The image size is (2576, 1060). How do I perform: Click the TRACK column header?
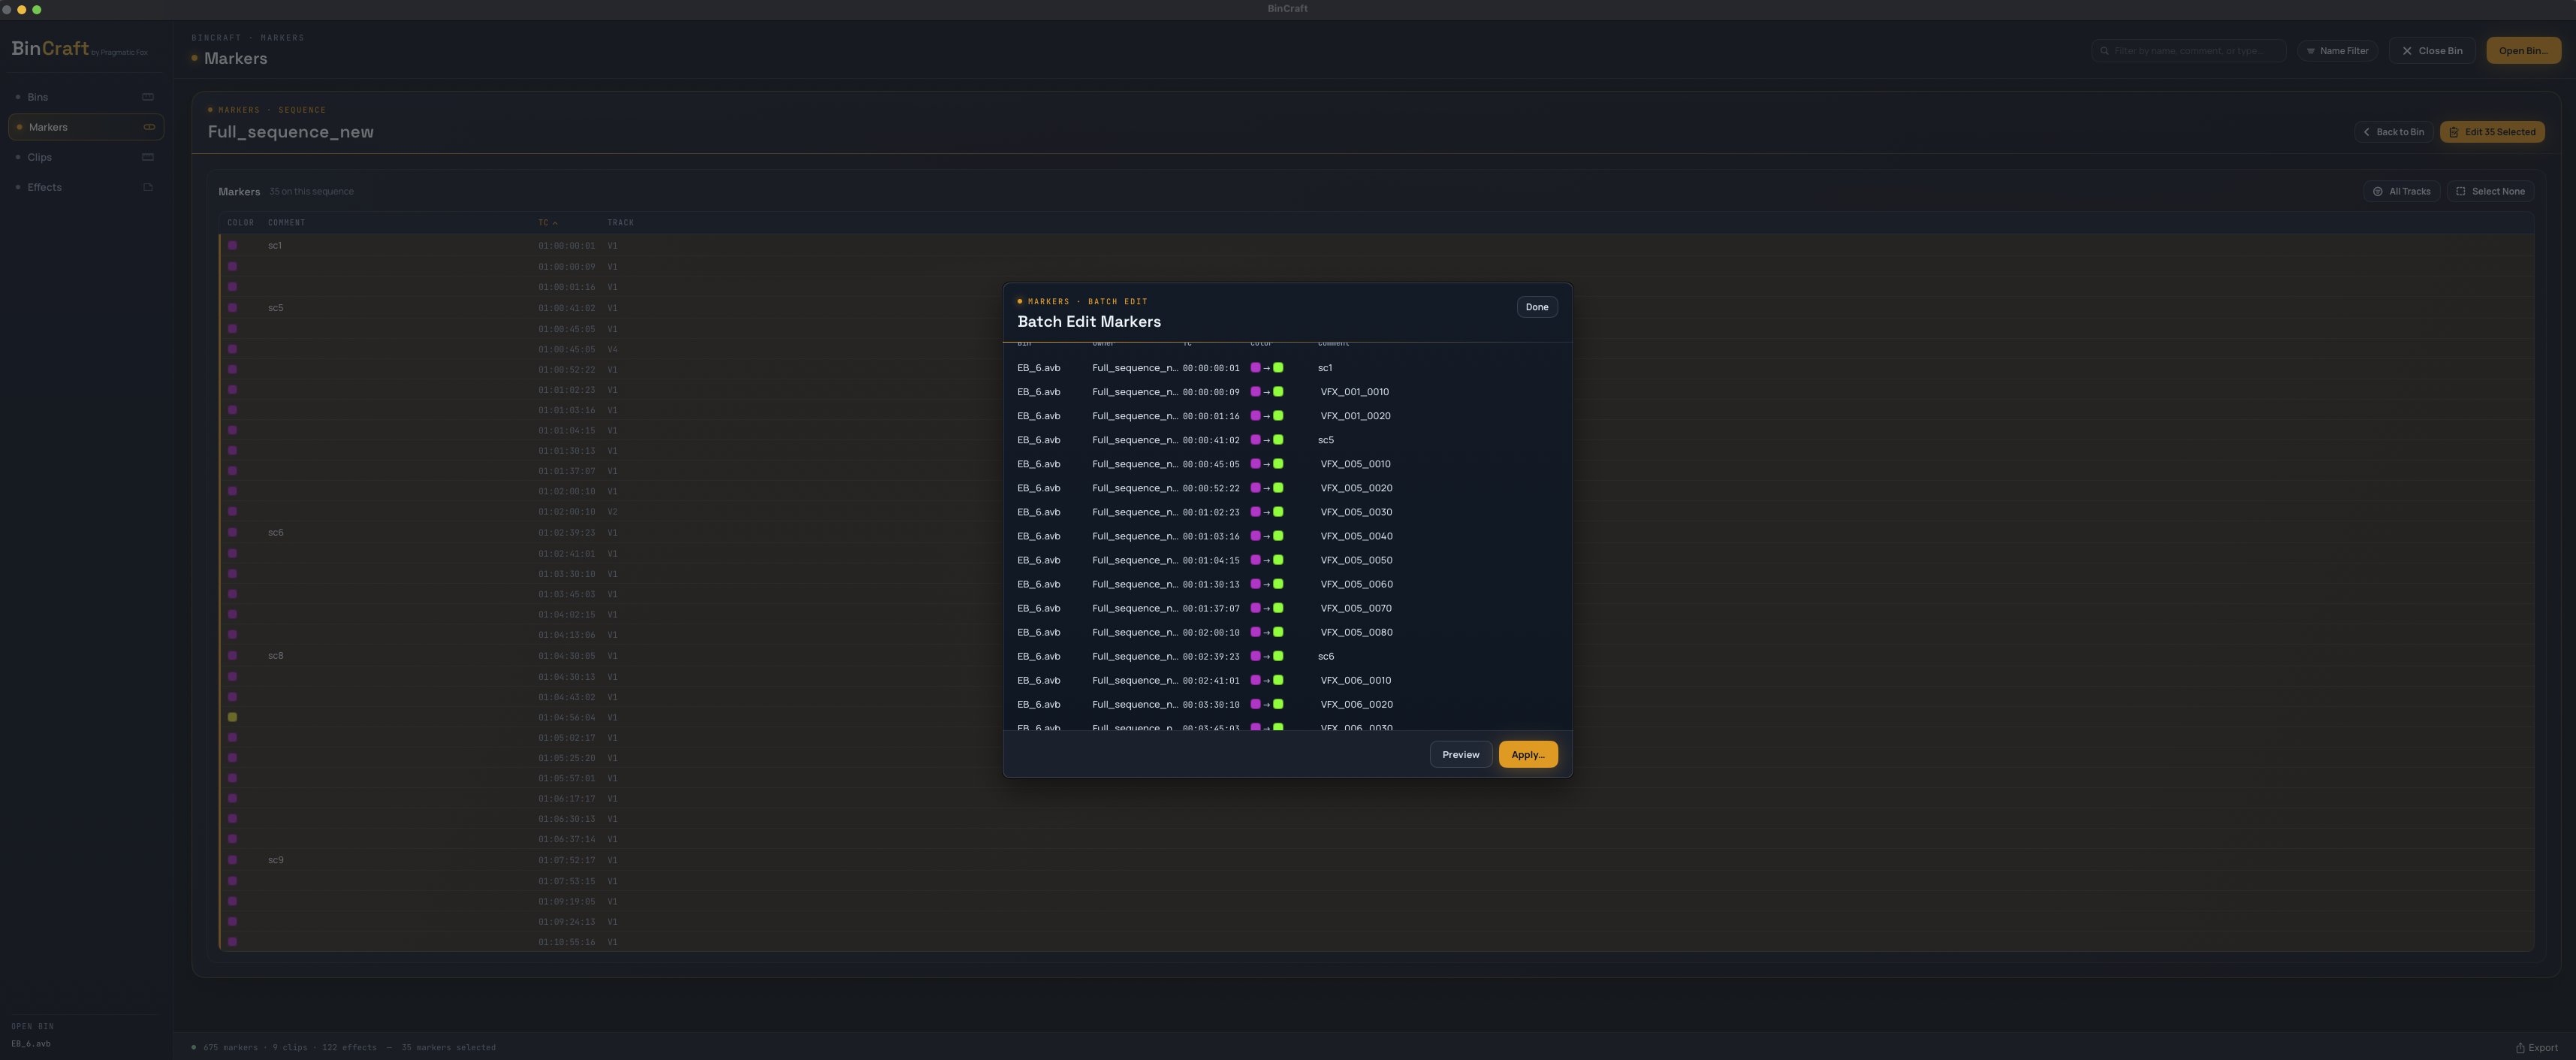620,223
